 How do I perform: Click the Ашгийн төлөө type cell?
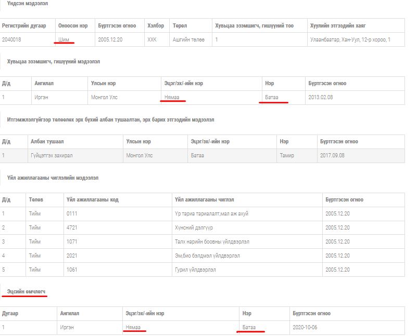[188, 39]
